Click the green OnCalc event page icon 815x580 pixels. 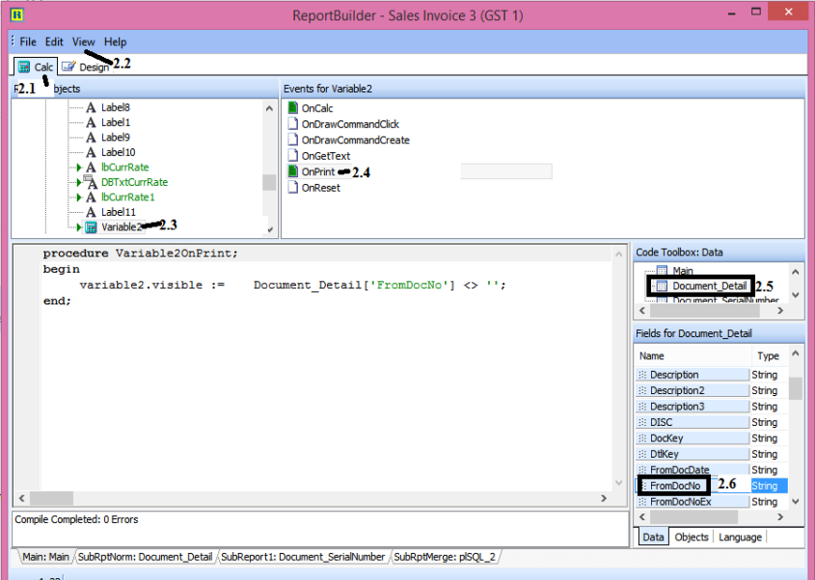coord(293,109)
